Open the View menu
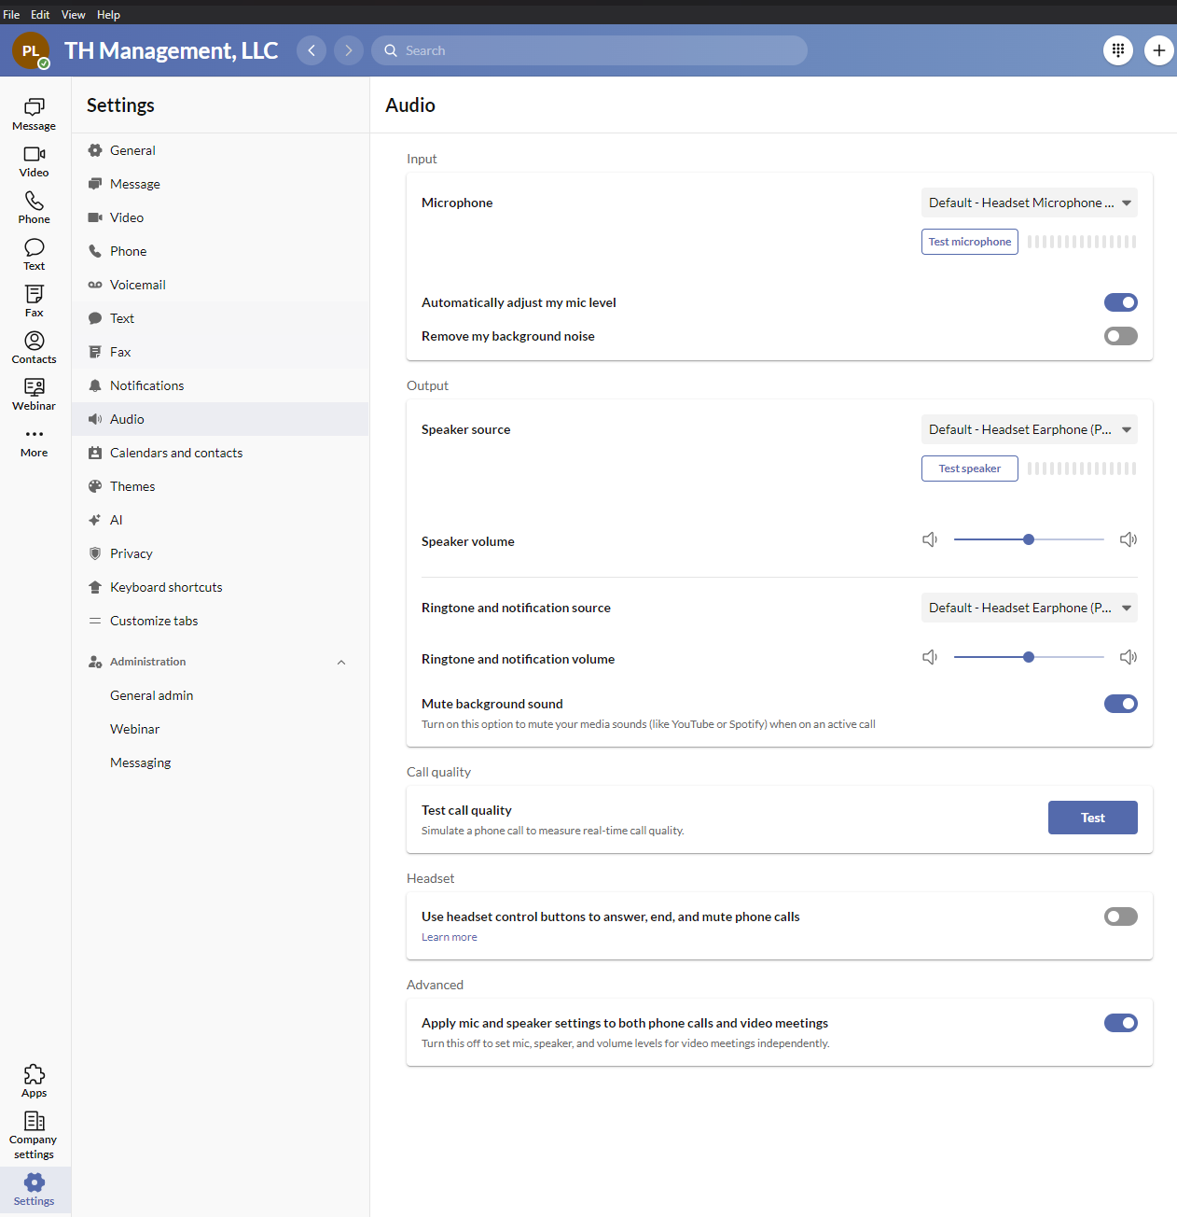 [73, 14]
